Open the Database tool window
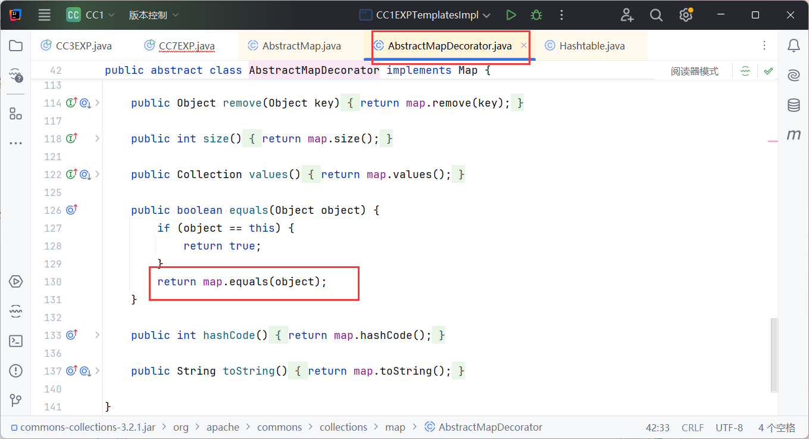The height and width of the screenshot is (439, 809). click(794, 105)
